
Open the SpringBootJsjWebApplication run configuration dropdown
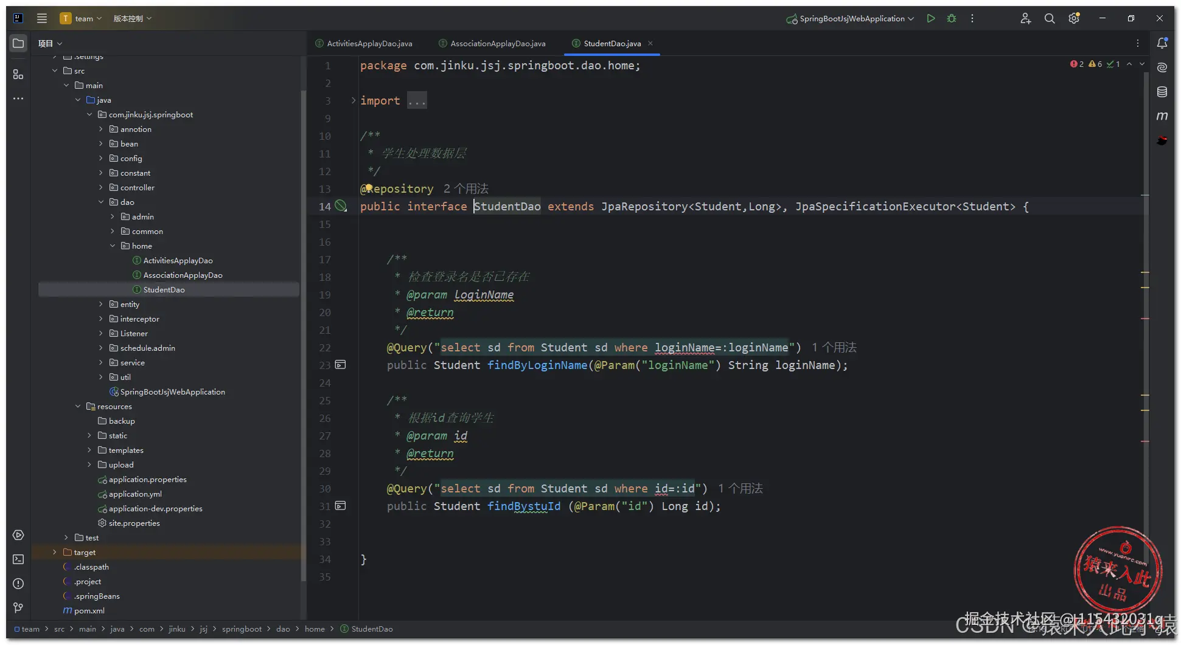[851, 18]
